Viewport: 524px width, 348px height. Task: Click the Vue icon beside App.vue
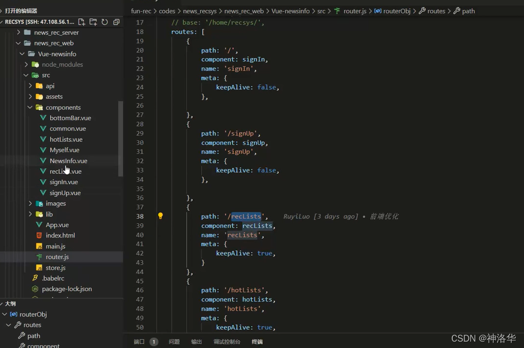coord(39,225)
